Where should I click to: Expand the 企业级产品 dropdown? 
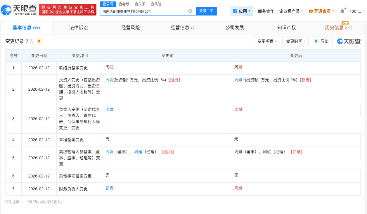click(x=290, y=11)
